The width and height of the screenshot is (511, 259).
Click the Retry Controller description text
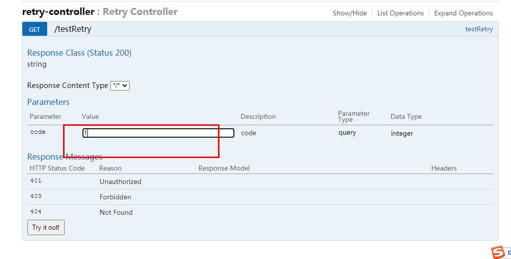140,11
